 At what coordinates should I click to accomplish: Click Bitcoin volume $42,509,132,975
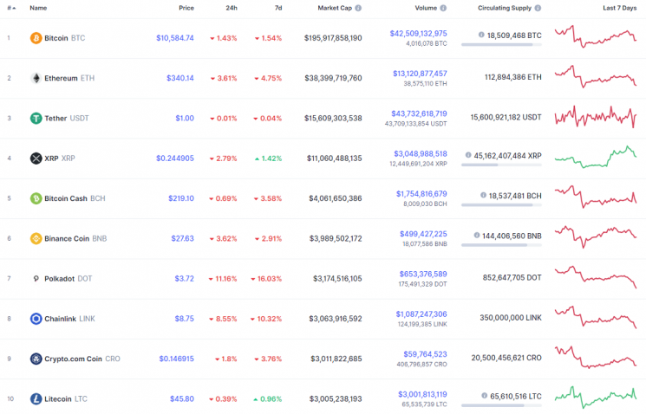419,33
